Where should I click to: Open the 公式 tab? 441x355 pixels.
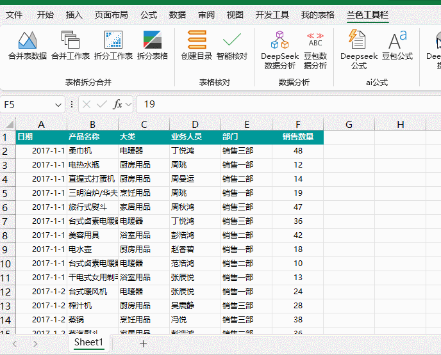(149, 15)
